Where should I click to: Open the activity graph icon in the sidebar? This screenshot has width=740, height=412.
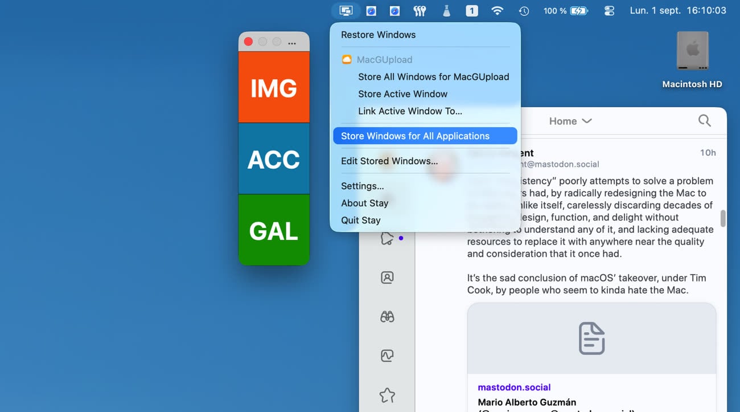coord(387,356)
